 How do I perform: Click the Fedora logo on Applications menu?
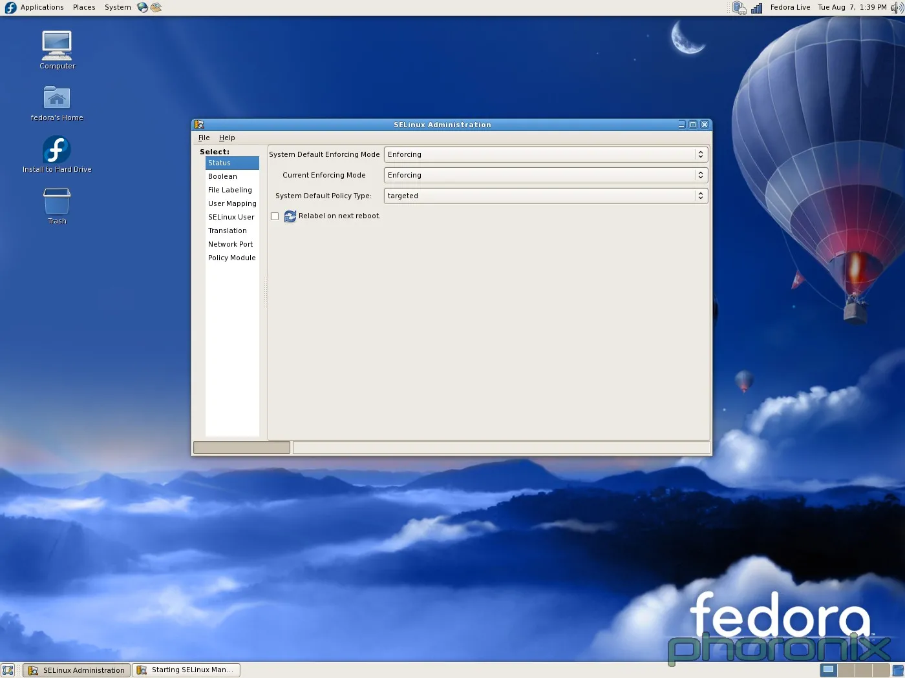click(x=10, y=7)
